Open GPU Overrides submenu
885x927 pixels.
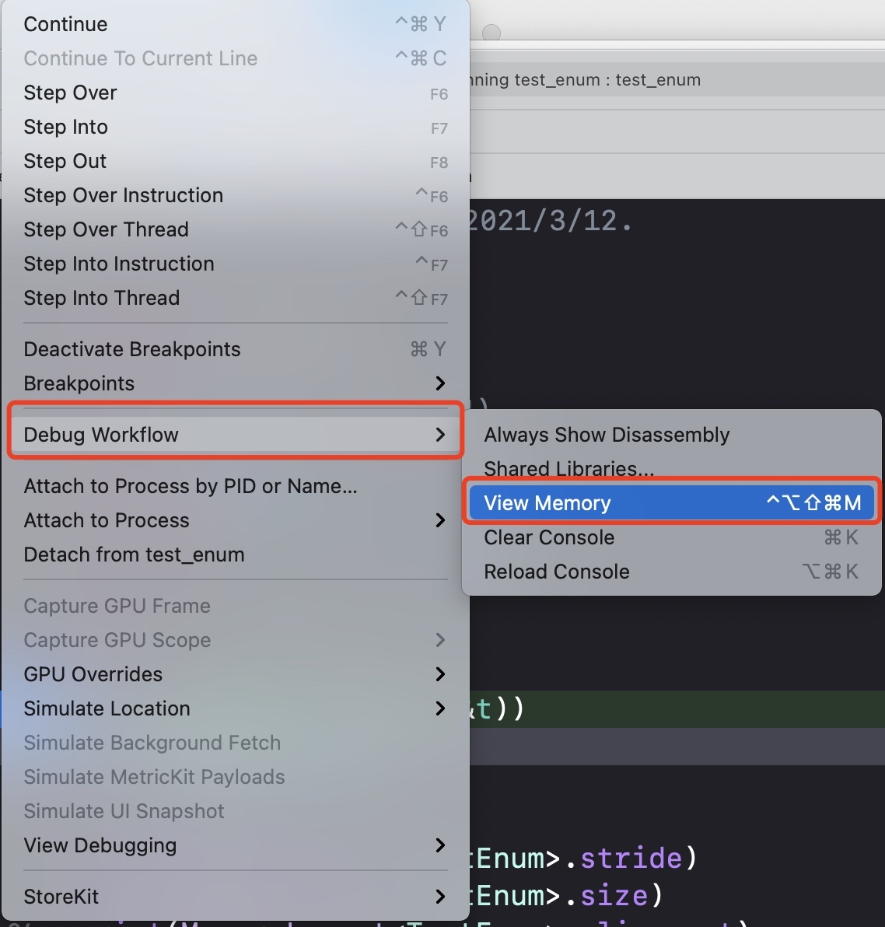[x=236, y=674]
